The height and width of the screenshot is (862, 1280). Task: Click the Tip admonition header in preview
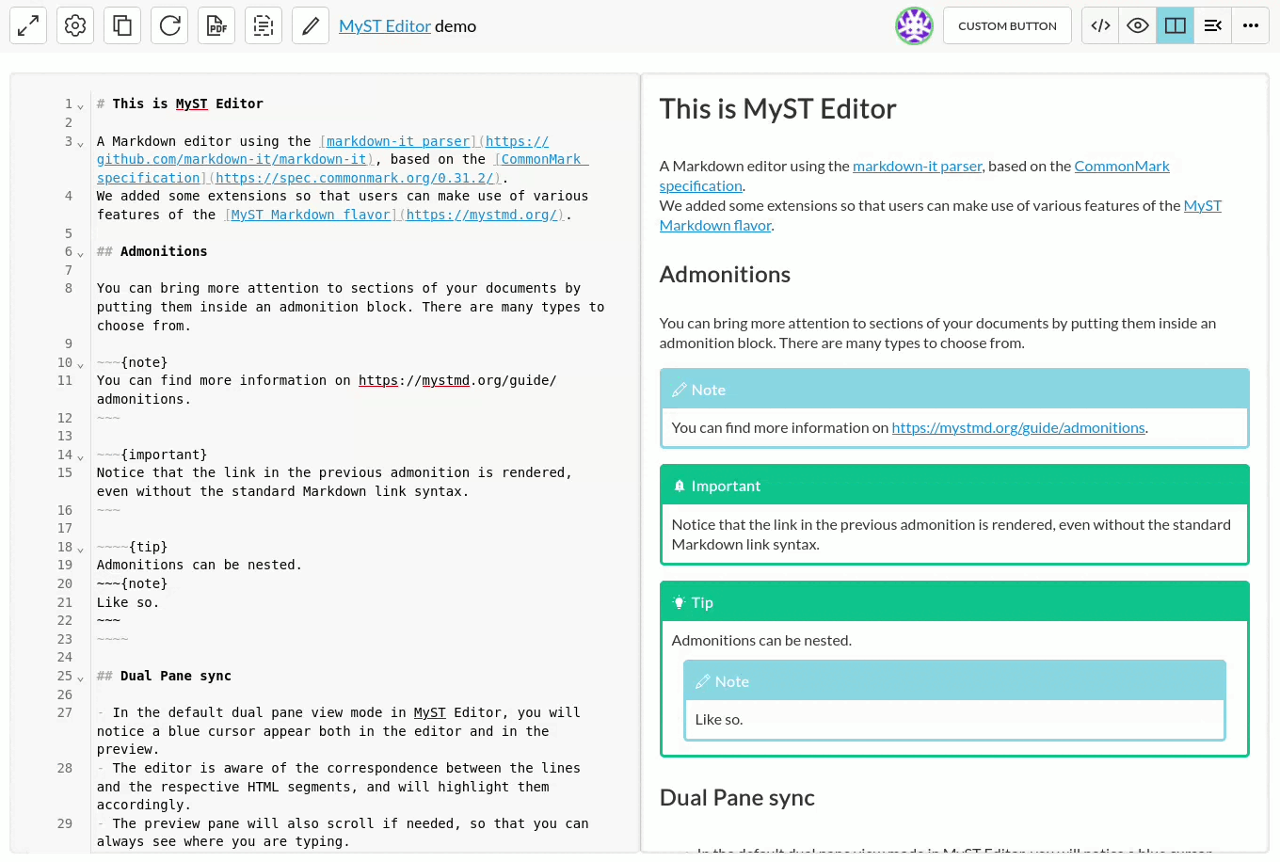click(x=954, y=602)
